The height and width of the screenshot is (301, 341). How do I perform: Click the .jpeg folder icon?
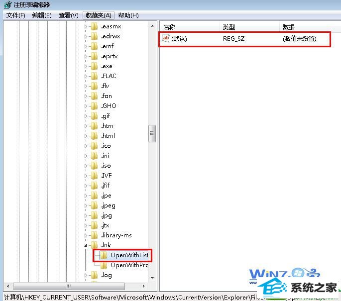95,205
